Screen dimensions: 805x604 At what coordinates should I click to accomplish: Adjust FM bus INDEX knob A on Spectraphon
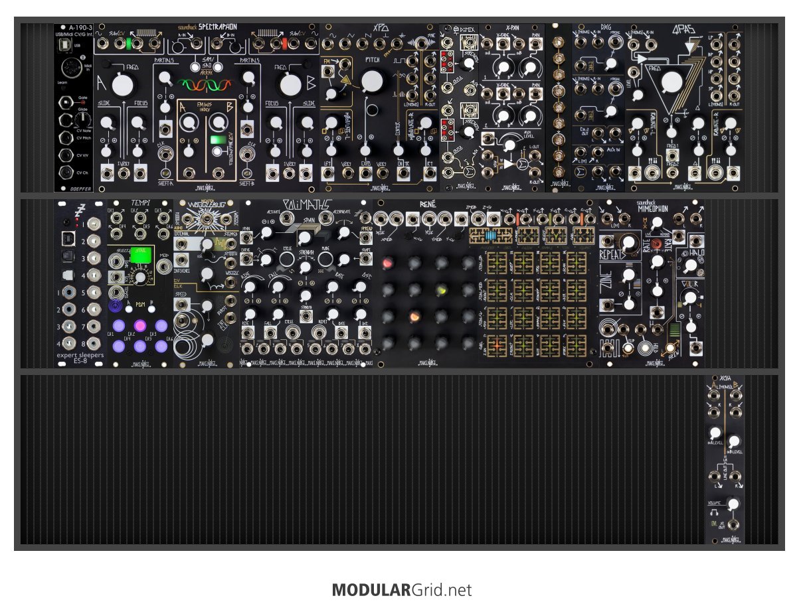point(190,122)
